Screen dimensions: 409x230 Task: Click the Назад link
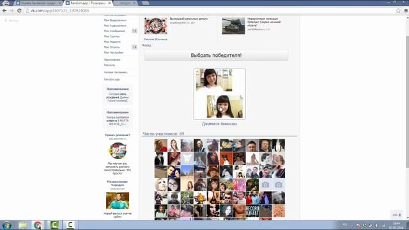click(x=146, y=45)
